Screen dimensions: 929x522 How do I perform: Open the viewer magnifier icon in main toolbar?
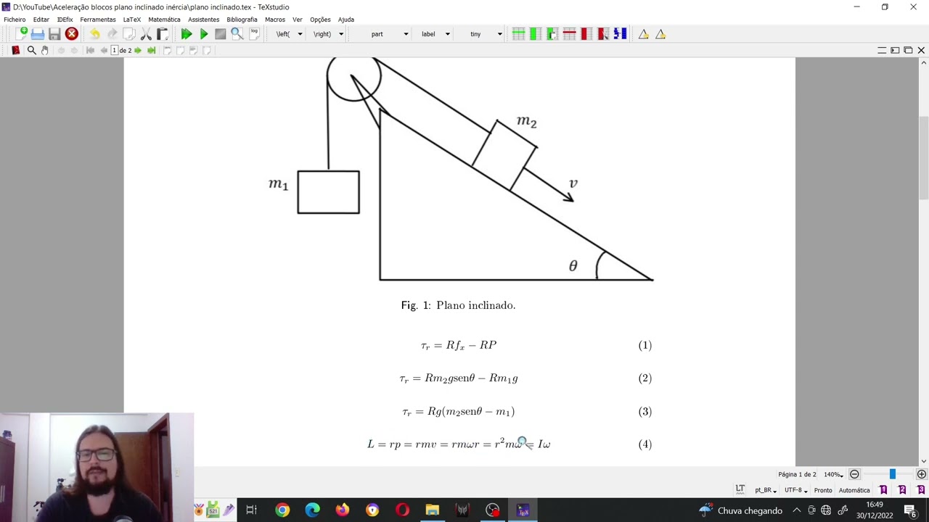coord(237,34)
